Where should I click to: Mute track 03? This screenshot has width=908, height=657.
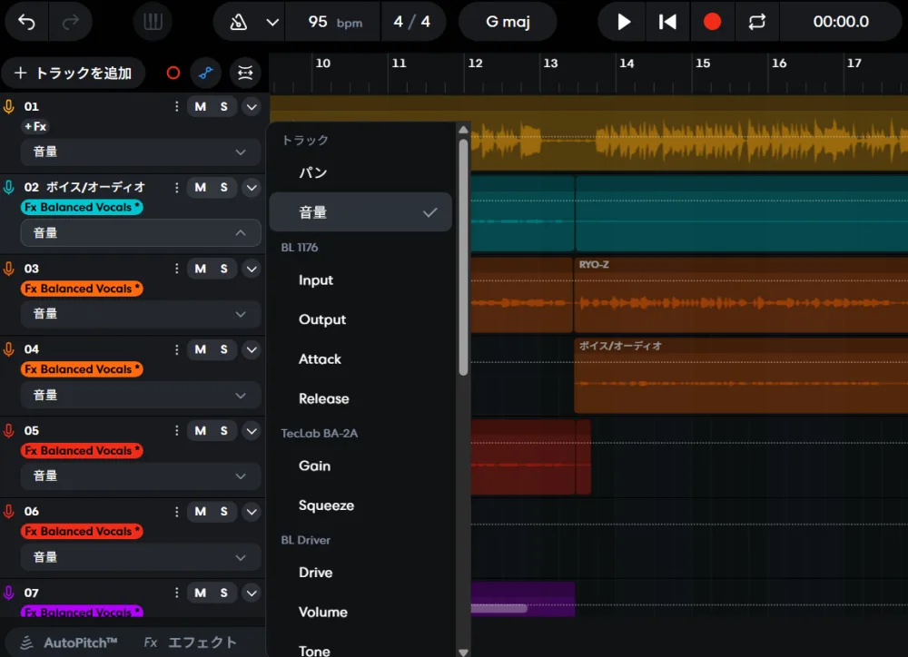[x=201, y=269]
